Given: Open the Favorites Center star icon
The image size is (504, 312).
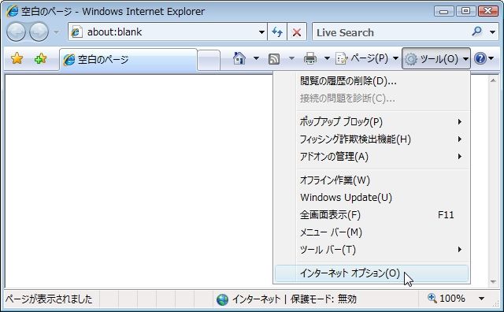Looking at the screenshot, I should tap(17, 58).
